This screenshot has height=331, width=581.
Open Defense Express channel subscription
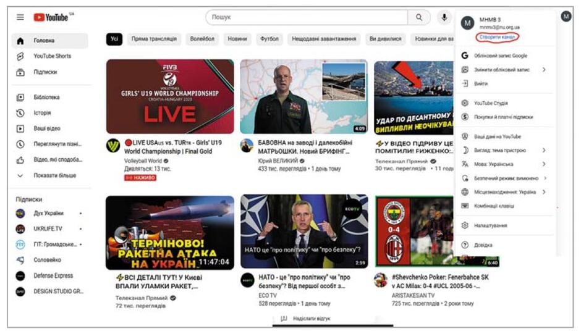pyautogui.click(x=50, y=275)
